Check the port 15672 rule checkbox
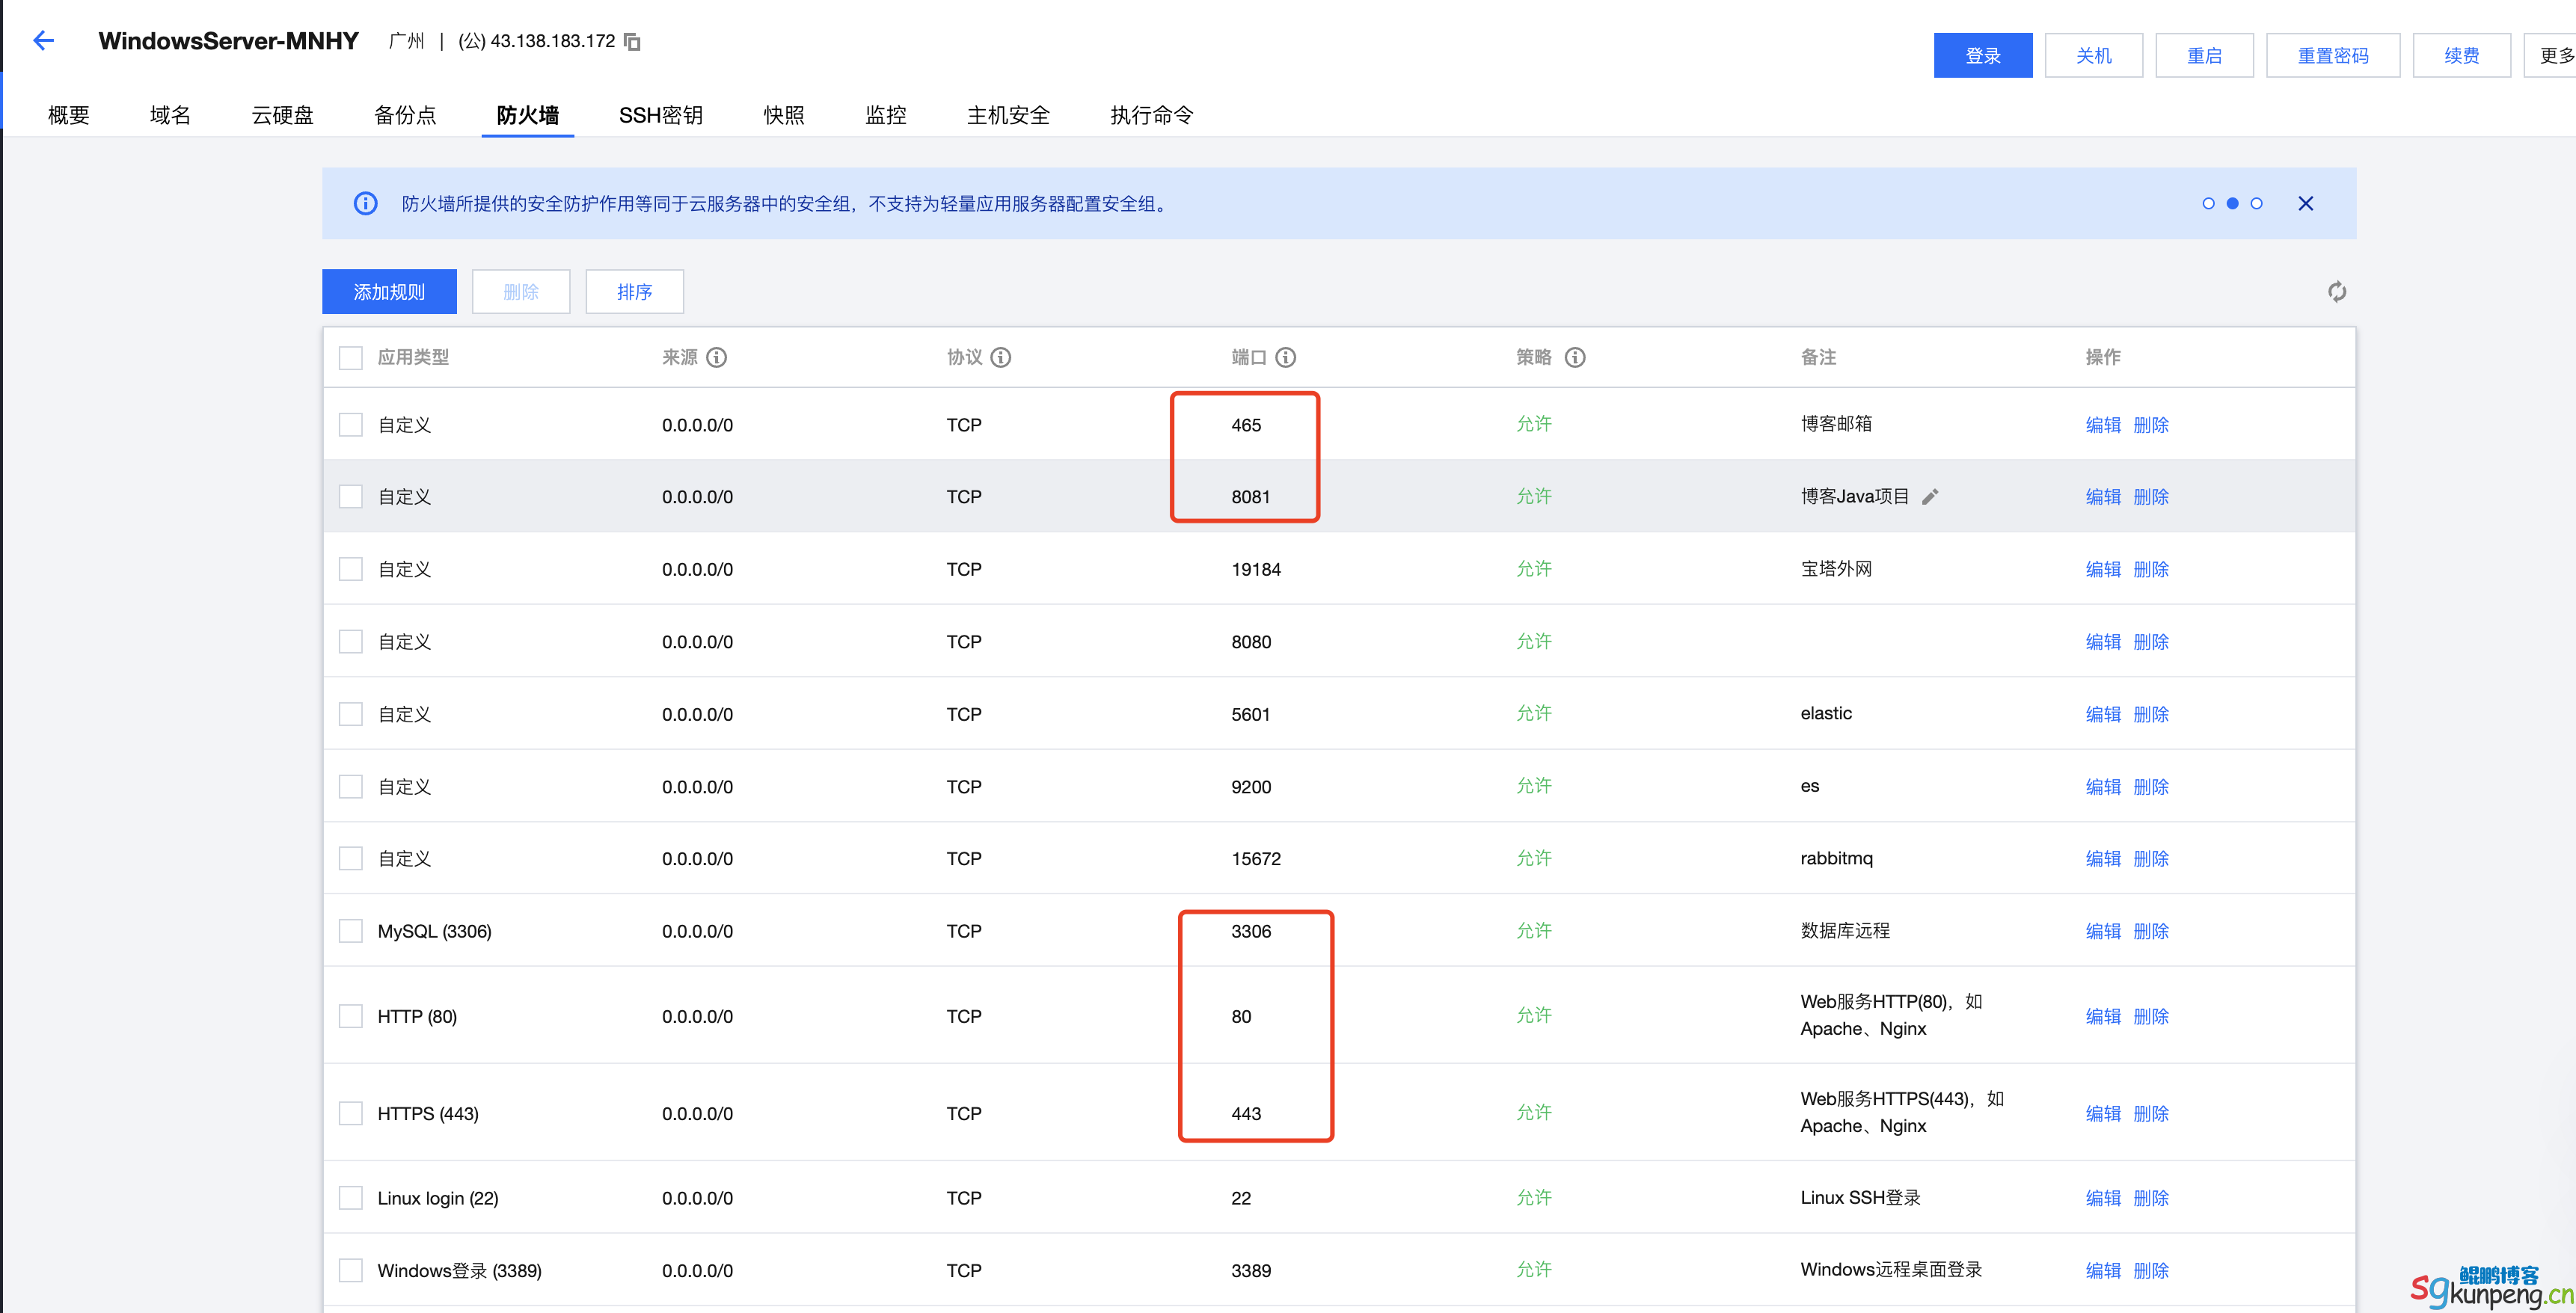 (x=351, y=859)
